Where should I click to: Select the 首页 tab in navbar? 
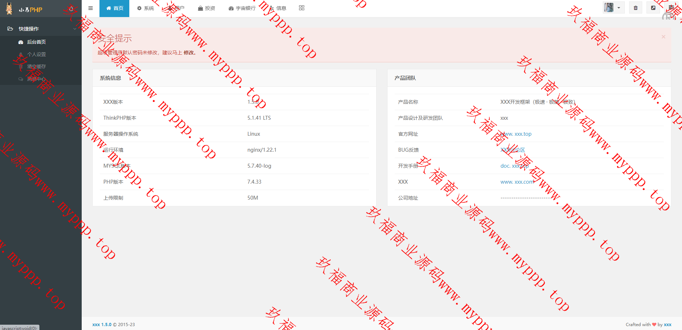(114, 8)
